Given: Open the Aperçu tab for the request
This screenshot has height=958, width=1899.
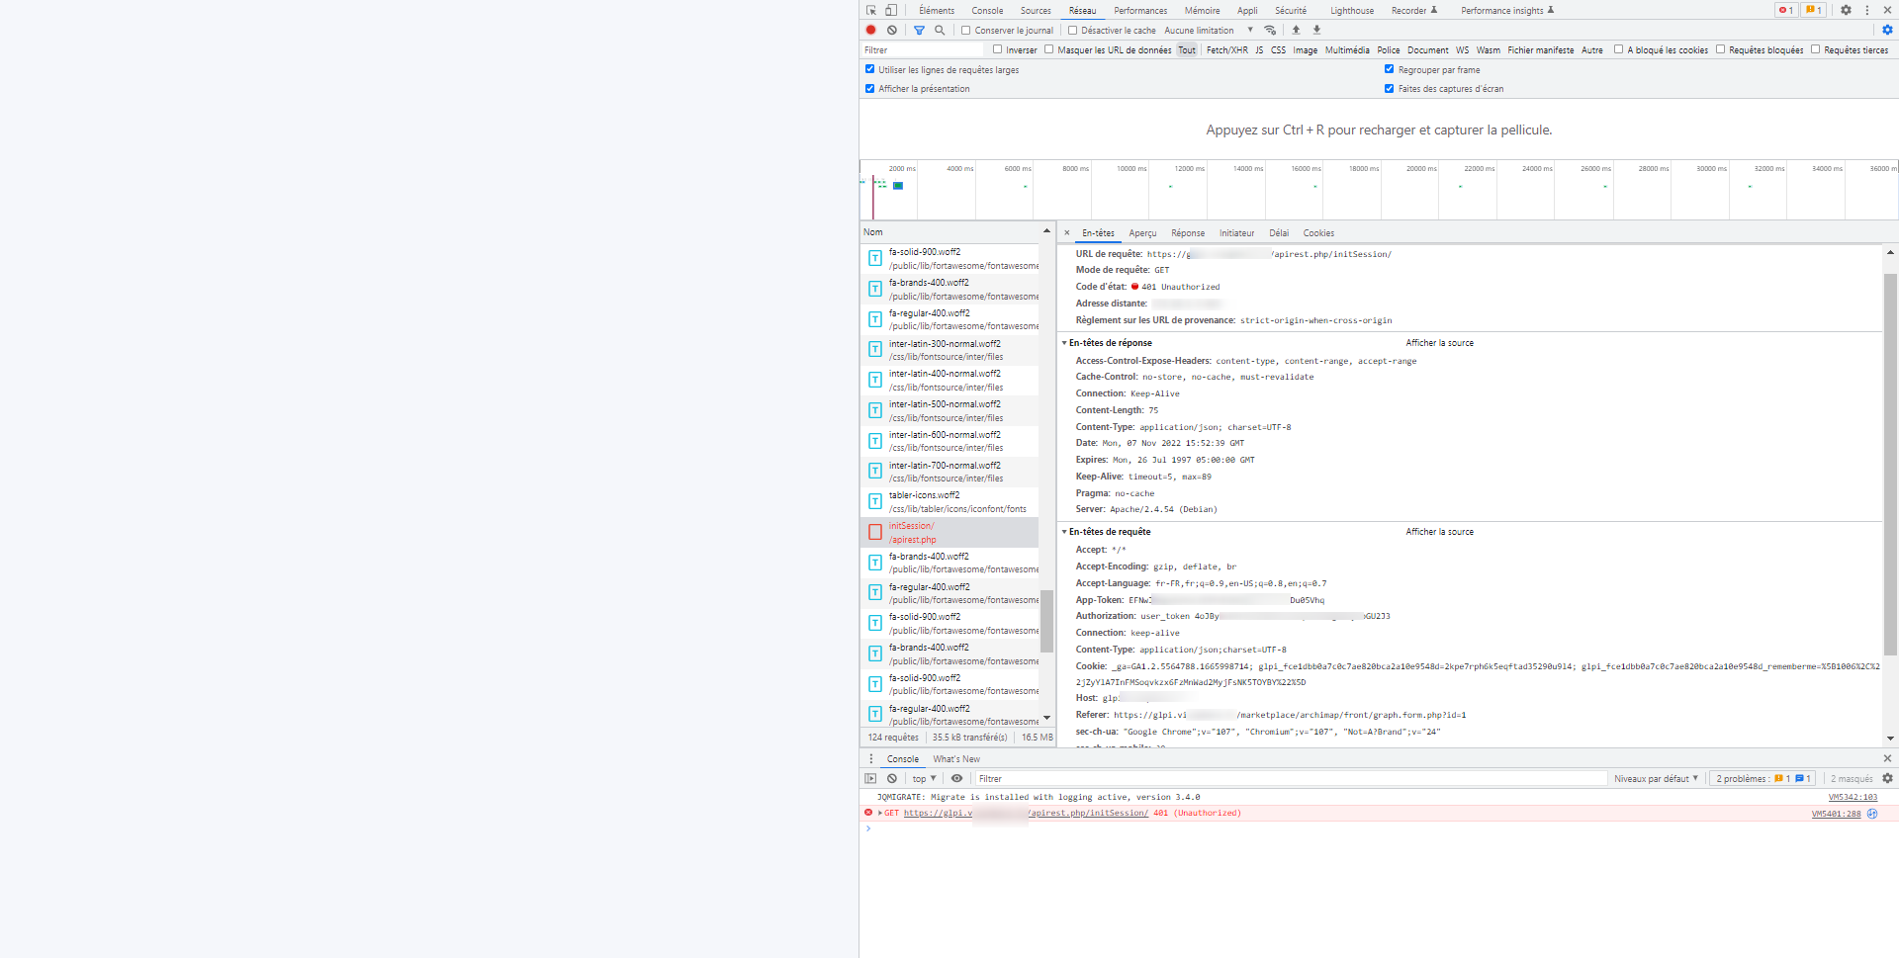Looking at the screenshot, I should coord(1142,233).
